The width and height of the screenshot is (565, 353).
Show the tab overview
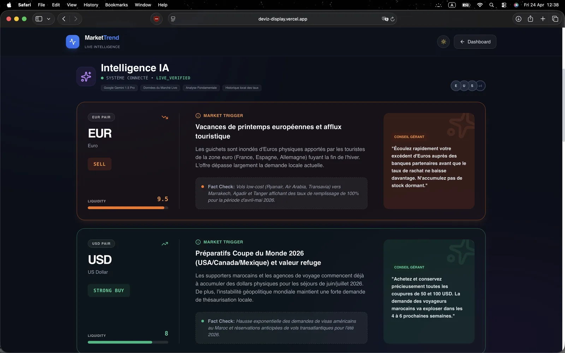555,19
